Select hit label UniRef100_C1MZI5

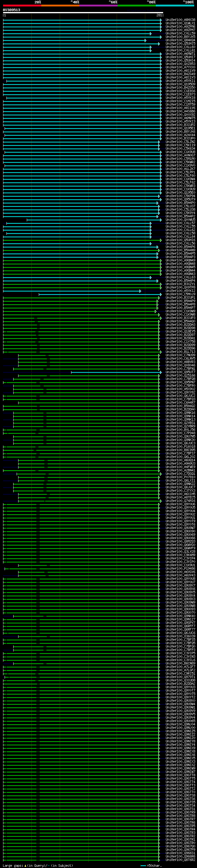click(x=180, y=101)
